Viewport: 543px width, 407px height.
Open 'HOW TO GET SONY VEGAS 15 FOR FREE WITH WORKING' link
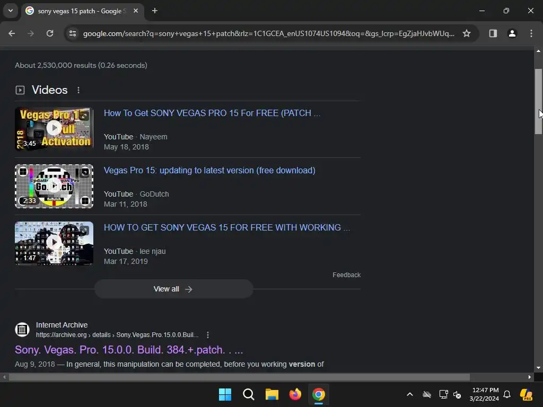[x=227, y=227]
